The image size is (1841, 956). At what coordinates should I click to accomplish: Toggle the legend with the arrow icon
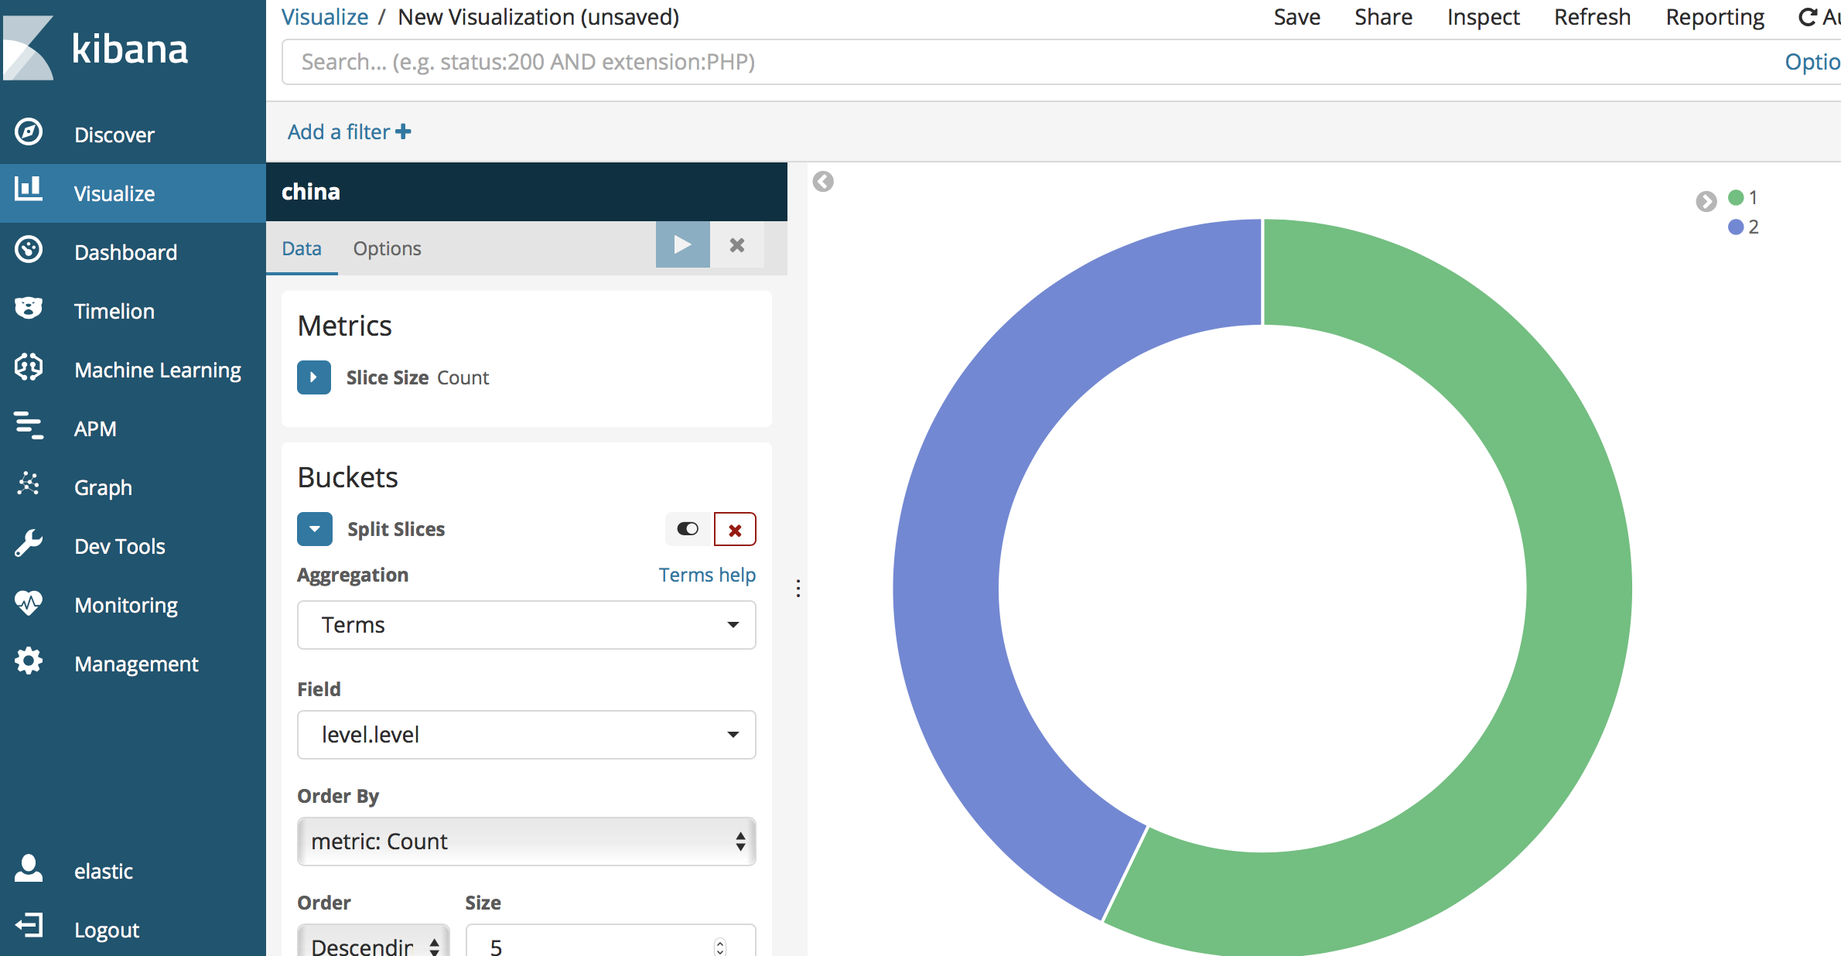coord(1706,202)
